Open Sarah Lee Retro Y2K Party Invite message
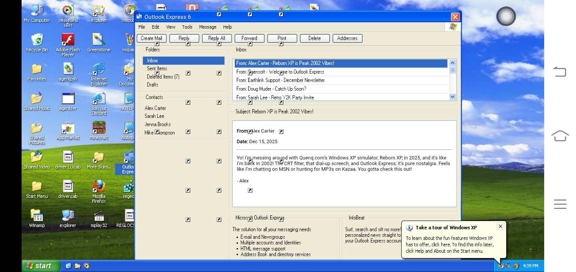This screenshot has height=272, width=576. (x=341, y=97)
